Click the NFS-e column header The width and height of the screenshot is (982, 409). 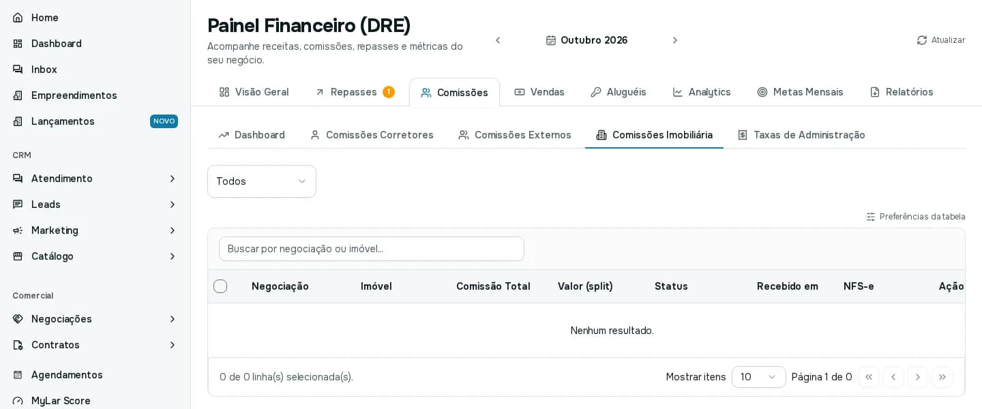tap(859, 286)
